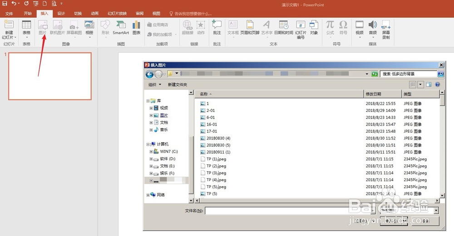This screenshot has height=236, width=454.
Task: Switch to Animations (动画) tab
Action: click(x=95, y=14)
